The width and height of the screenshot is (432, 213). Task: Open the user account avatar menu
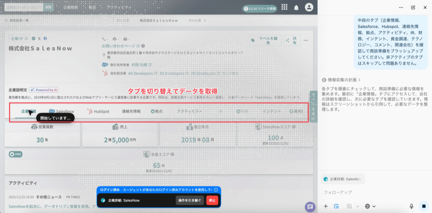tap(309, 8)
